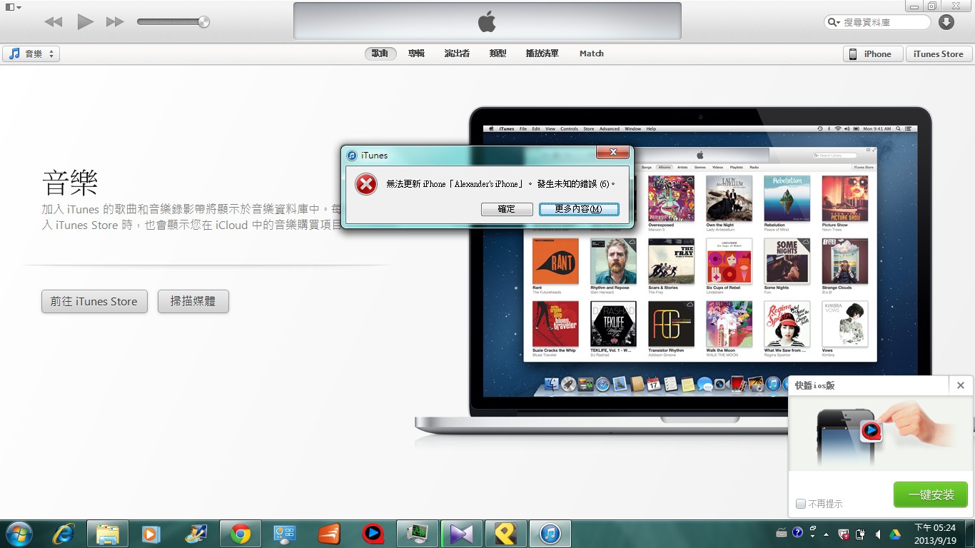This screenshot has height=548, width=975.
Task: Adjust the volume slider knob
Action: click(x=203, y=22)
